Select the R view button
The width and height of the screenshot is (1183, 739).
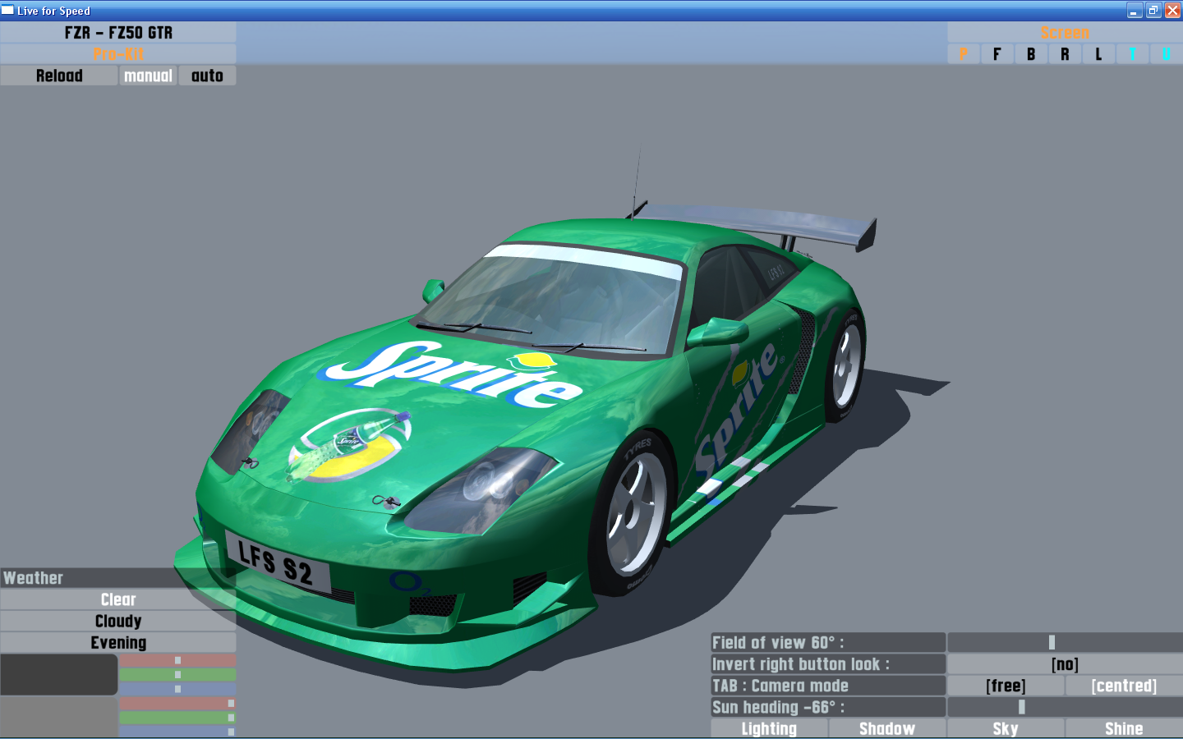tap(1065, 54)
